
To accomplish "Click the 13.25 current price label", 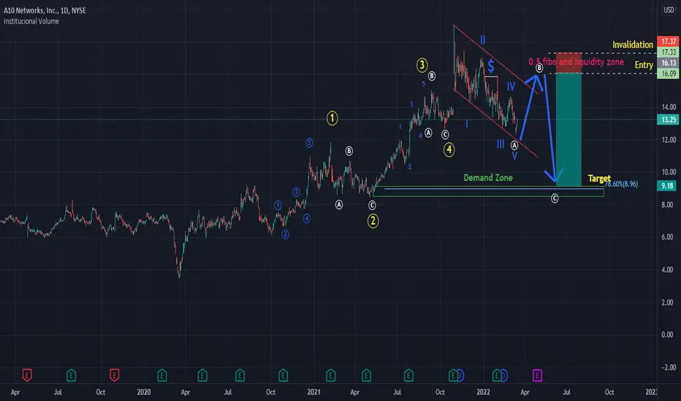I will point(669,120).
